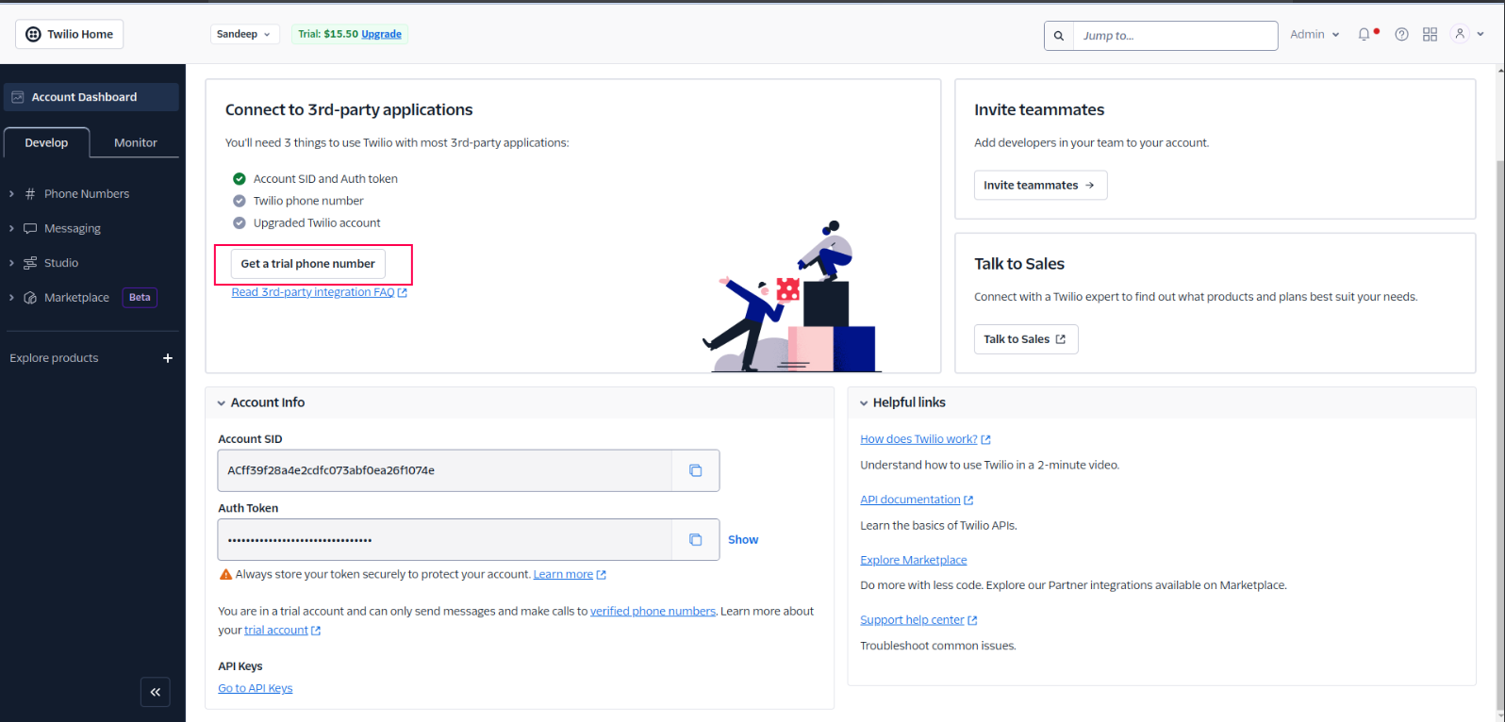Click the Twilio Home logo button

coord(70,34)
